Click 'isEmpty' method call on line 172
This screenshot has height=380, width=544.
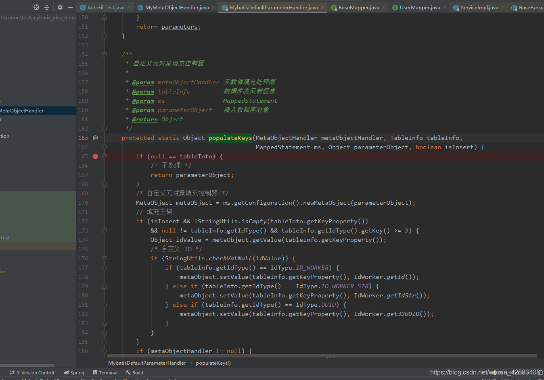254,221
